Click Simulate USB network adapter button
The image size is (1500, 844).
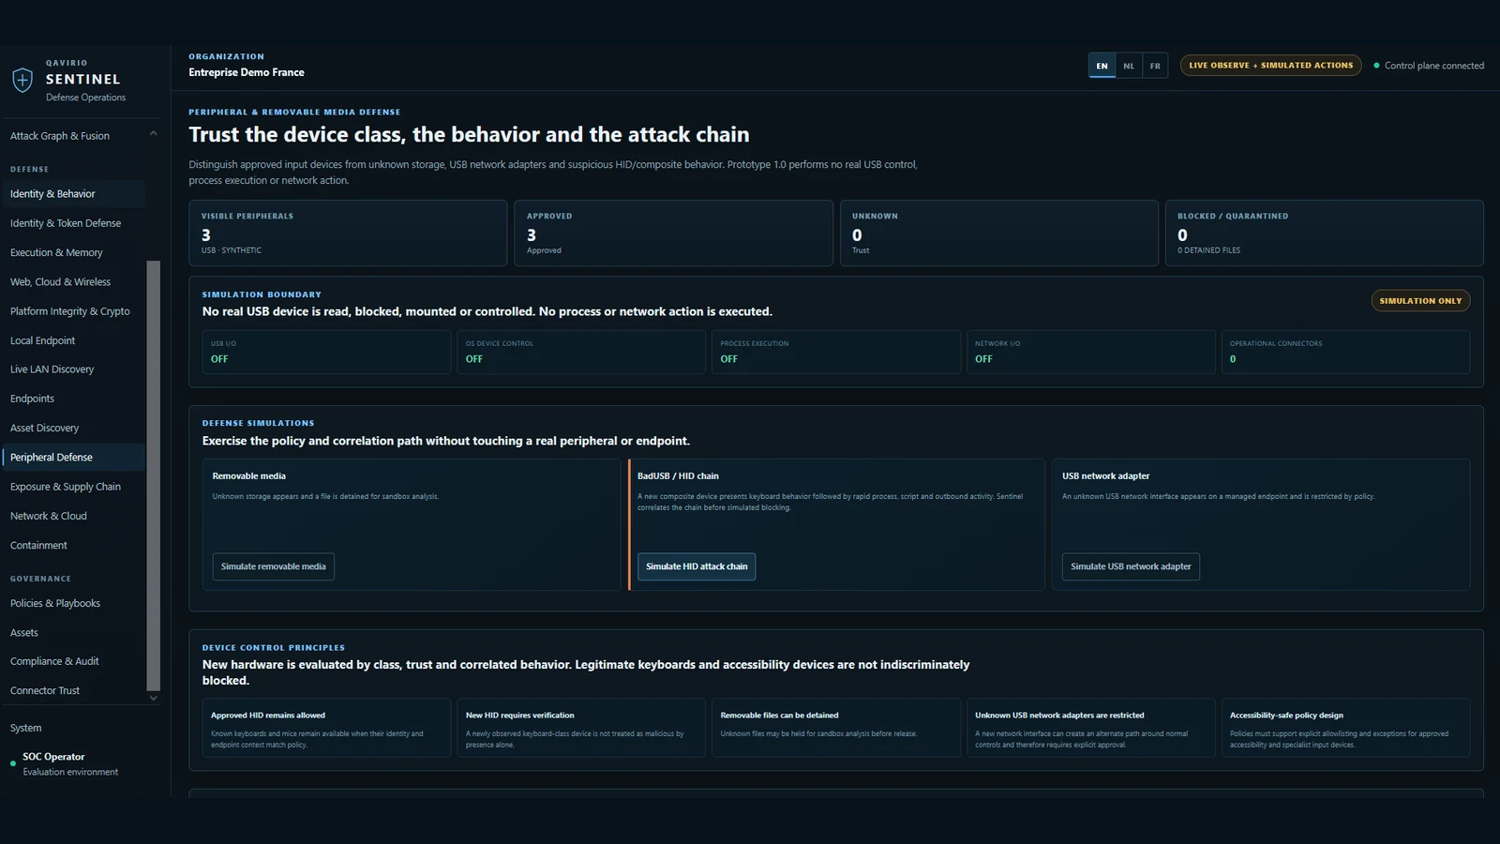(x=1131, y=566)
